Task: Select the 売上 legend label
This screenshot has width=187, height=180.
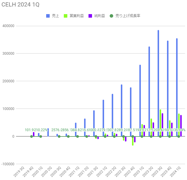Action: (56, 16)
